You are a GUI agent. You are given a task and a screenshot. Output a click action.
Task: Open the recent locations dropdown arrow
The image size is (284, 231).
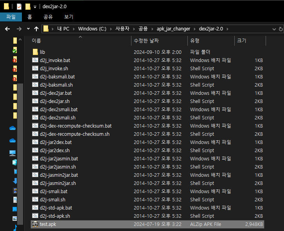28,29
